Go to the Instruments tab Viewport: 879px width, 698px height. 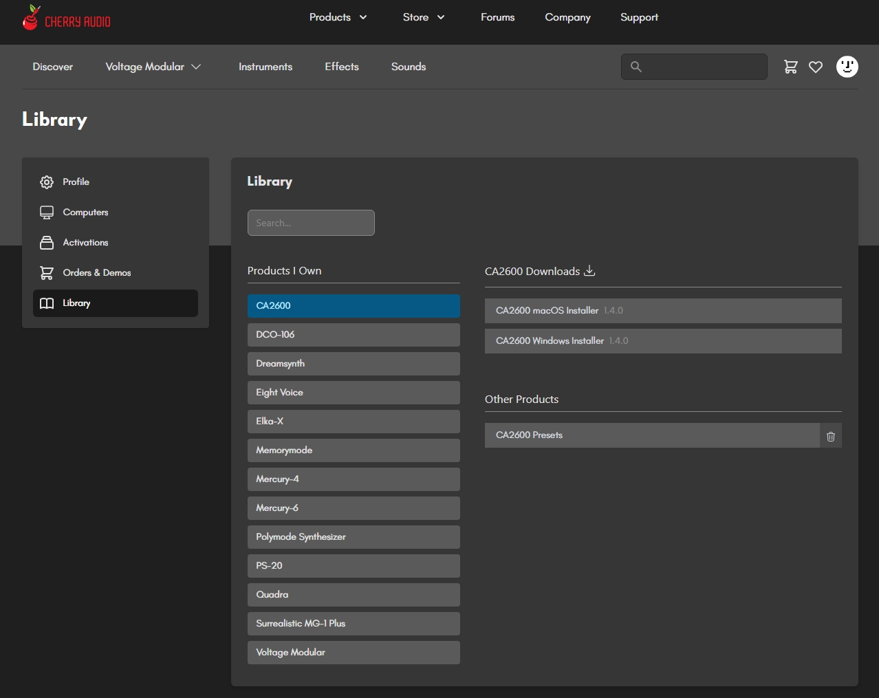pos(265,67)
